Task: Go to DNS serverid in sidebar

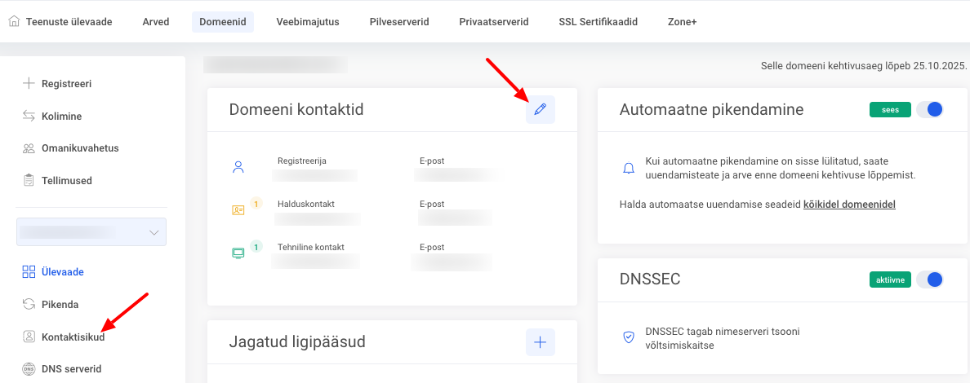Action: click(71, 369)
